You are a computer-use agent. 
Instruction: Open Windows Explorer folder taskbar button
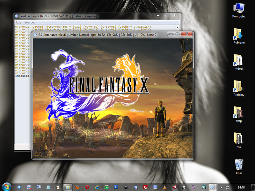(68, 187)
